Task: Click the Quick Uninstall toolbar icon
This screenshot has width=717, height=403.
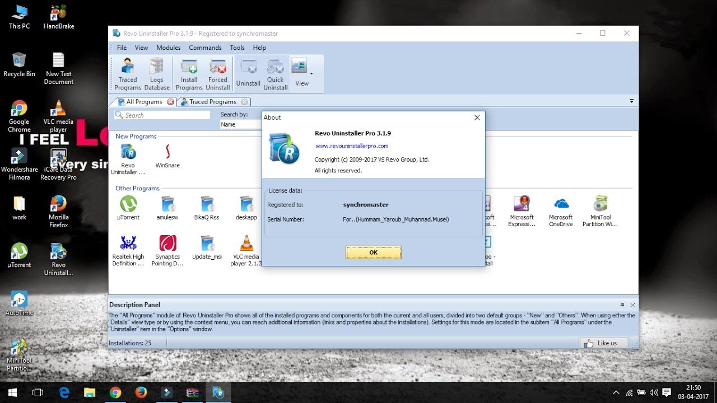Action: (276, 74)
